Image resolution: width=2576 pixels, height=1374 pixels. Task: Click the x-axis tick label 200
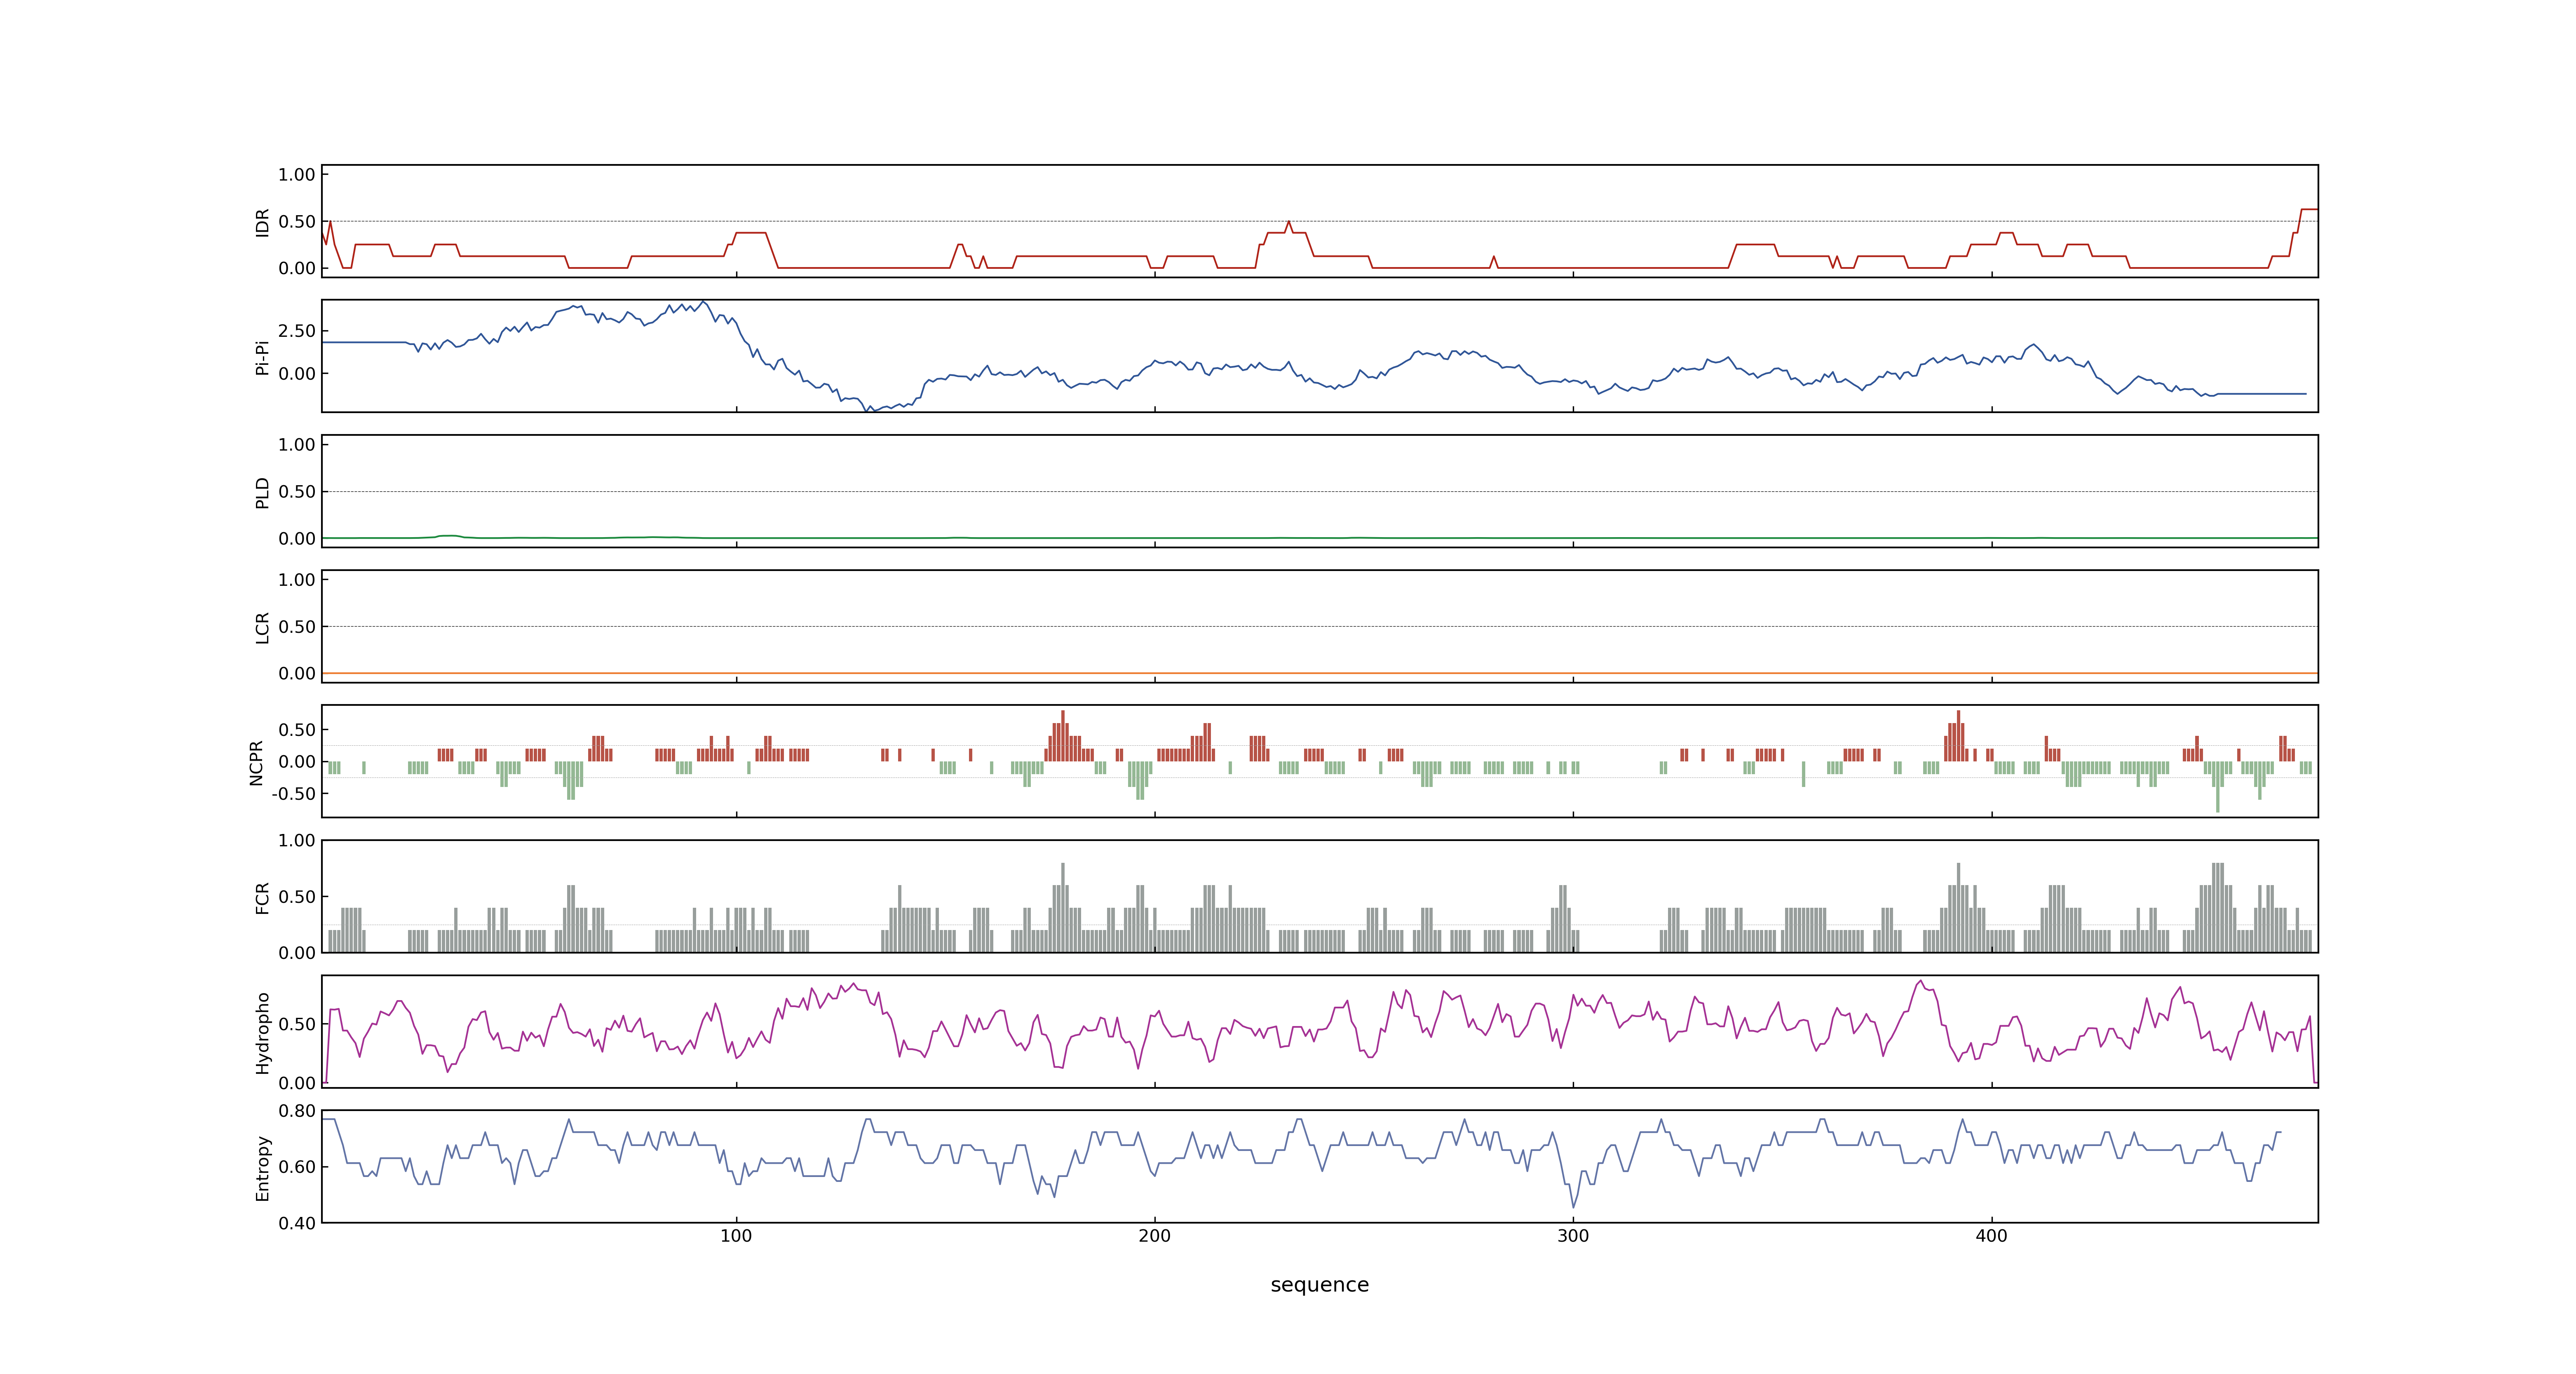pyautogui.click(x=1154, y=1236)
